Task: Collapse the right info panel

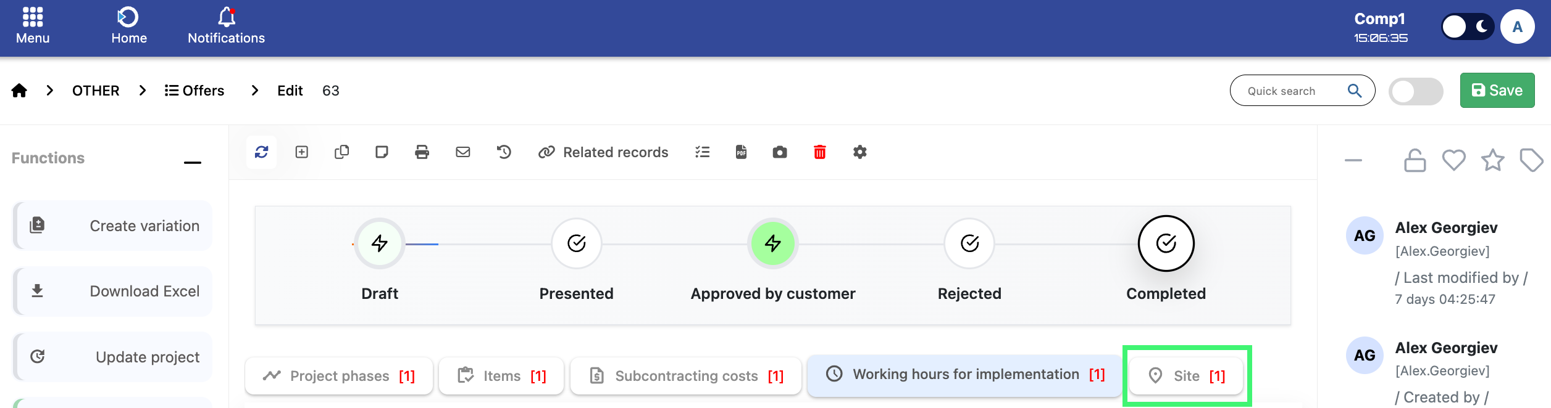Action: tap(1353, 161)
